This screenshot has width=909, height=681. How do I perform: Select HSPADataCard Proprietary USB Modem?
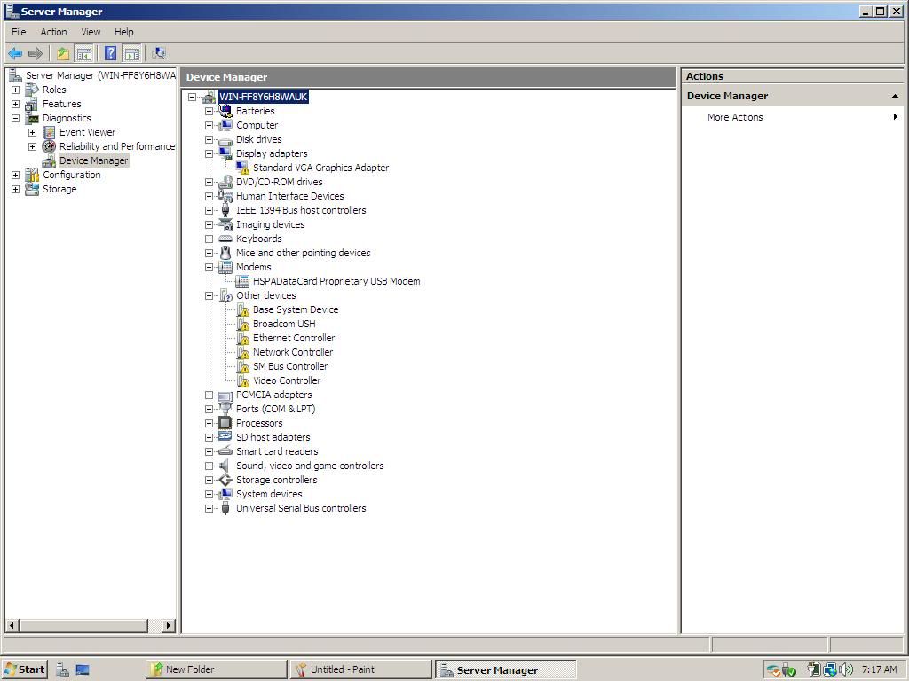pyautogui.click(x=336, y=281)
